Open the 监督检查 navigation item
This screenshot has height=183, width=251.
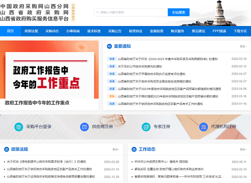coord(157,31)
